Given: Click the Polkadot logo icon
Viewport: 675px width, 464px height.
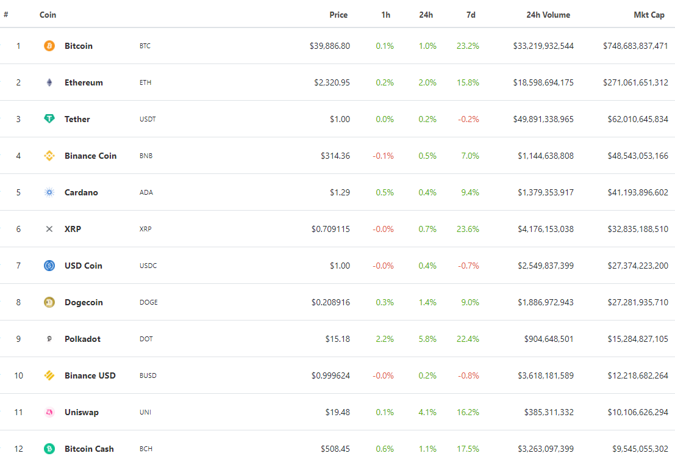Looking at the screenshot, I should tap(49, 339).
